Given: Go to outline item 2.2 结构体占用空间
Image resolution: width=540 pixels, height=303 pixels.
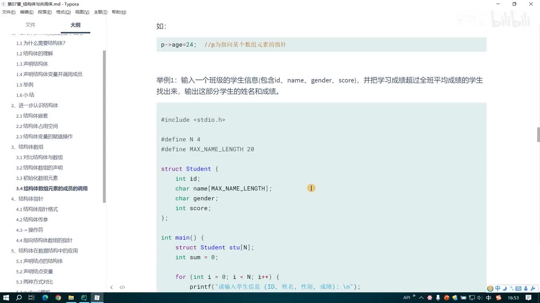Looking at the screenshot, I should [x=37, y=126].
